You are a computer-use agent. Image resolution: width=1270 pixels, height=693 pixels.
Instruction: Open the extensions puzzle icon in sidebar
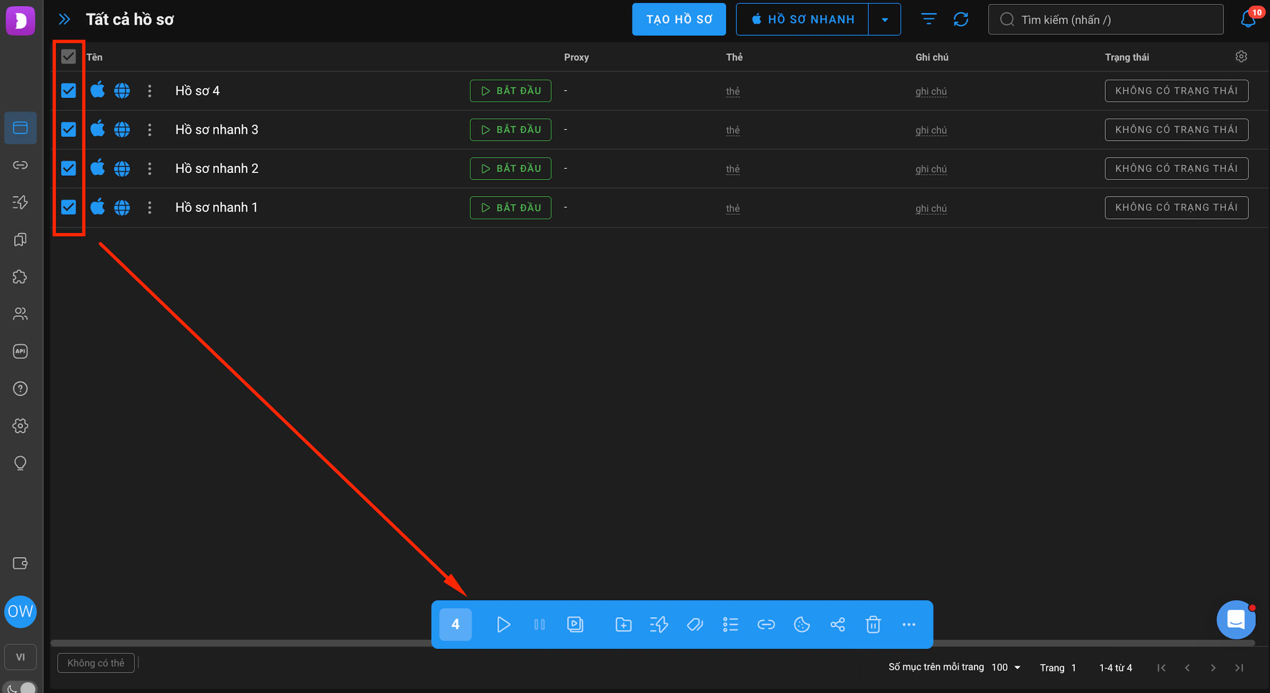[20, 277]
